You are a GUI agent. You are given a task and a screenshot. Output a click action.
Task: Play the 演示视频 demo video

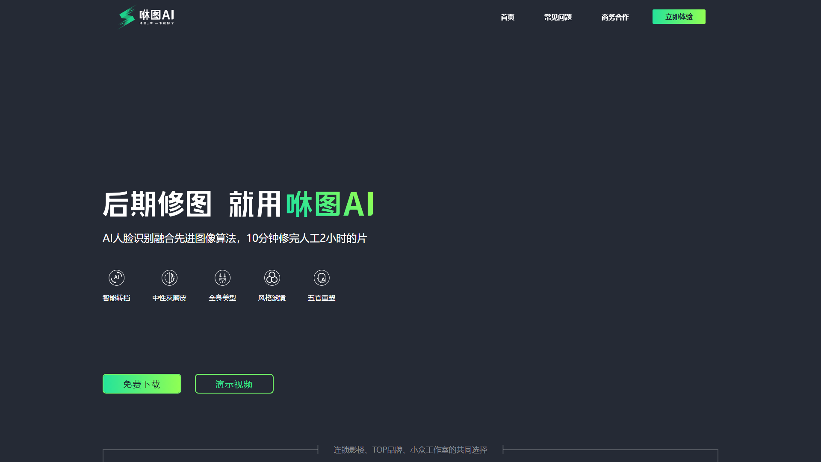[x=234, y=384]
